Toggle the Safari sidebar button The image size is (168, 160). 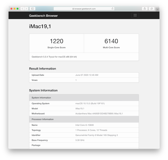tap(33, 9)
